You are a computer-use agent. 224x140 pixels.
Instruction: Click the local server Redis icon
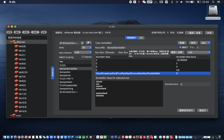pyautogui.click(x=14, y=115)
